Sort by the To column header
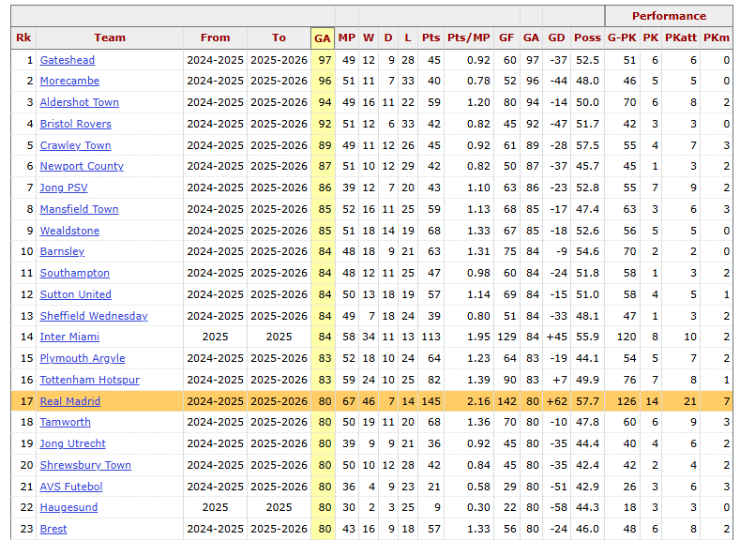Screen dimensions: 740x540 279,37
